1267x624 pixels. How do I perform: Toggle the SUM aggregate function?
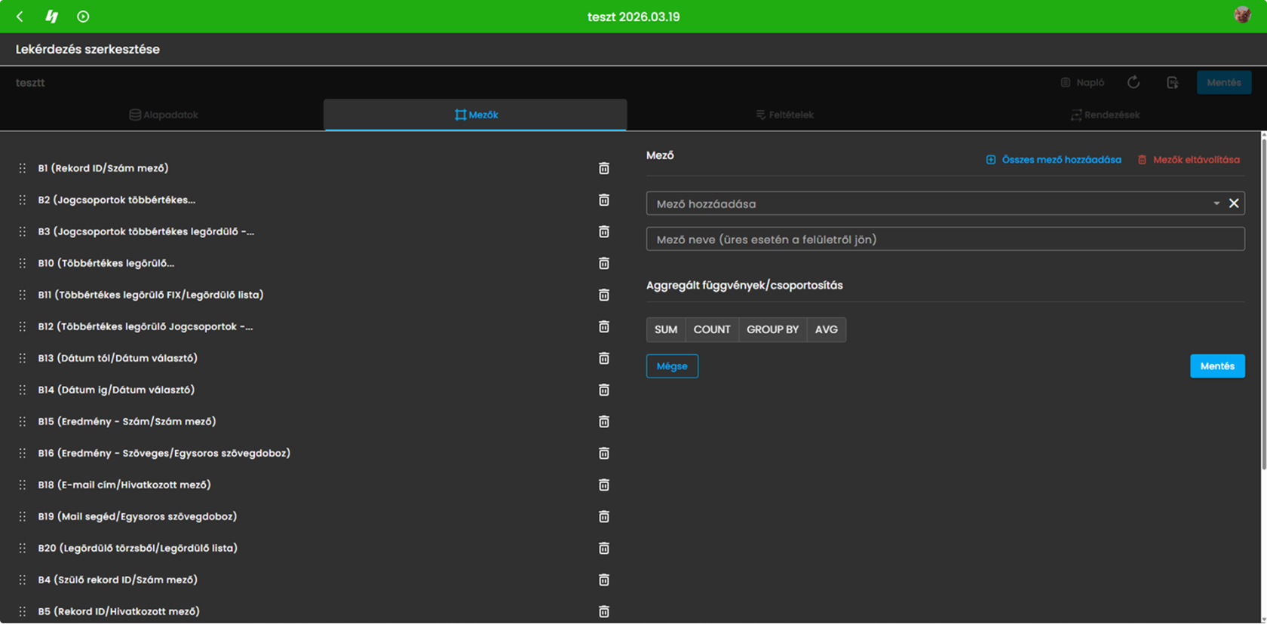tap(666, 329)
